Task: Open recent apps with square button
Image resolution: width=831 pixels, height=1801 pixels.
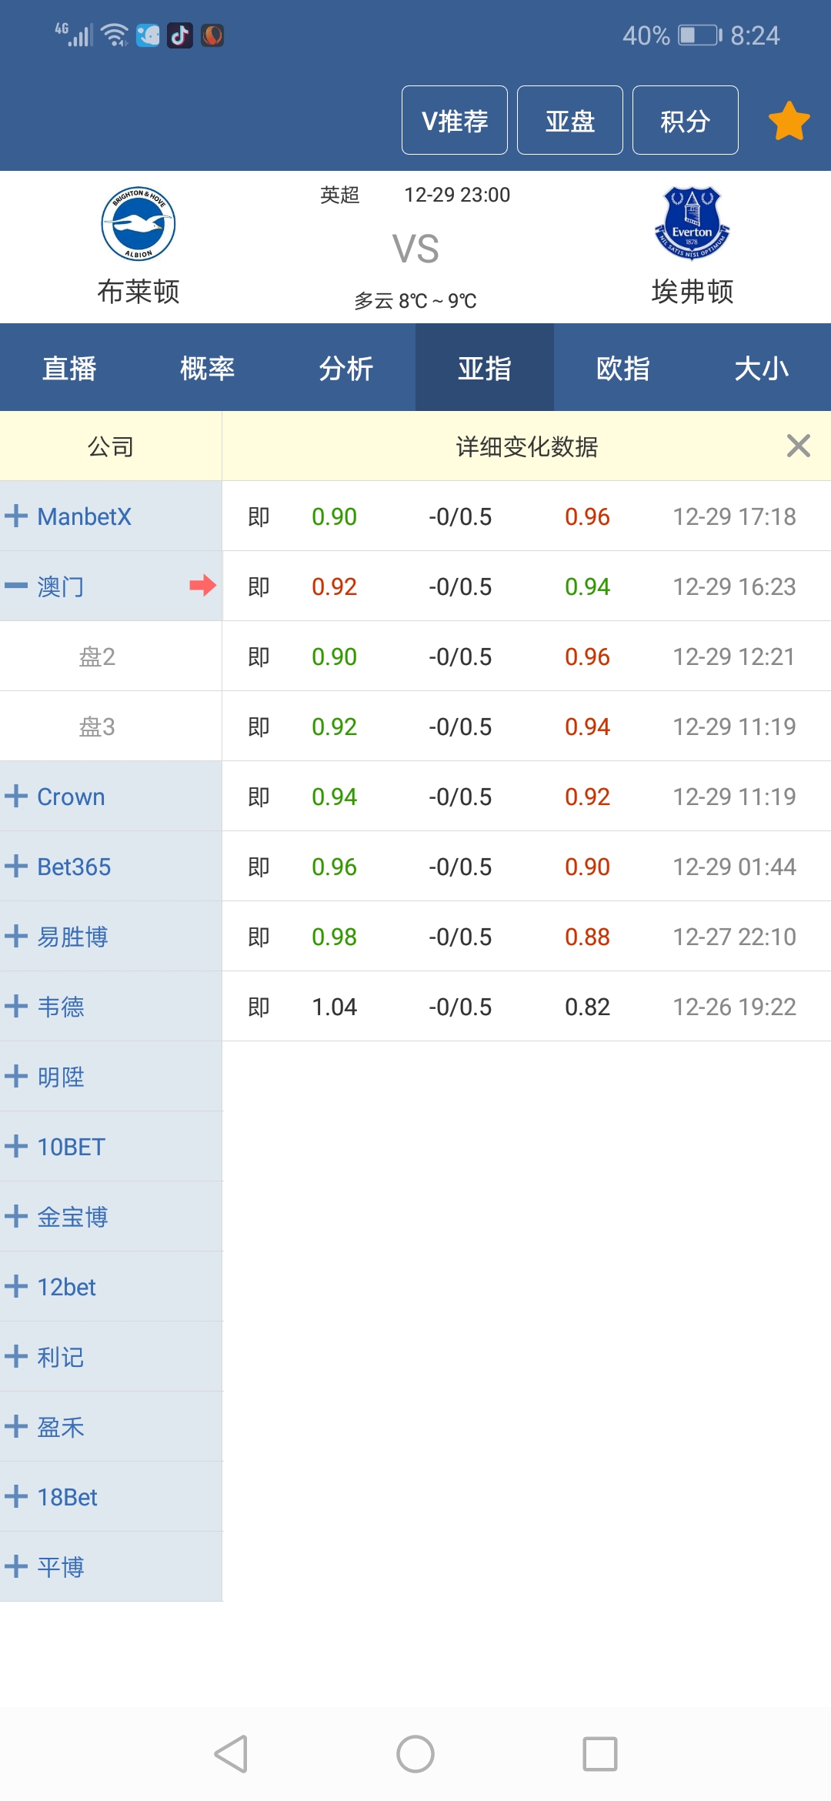Action: click(599, 1754)
